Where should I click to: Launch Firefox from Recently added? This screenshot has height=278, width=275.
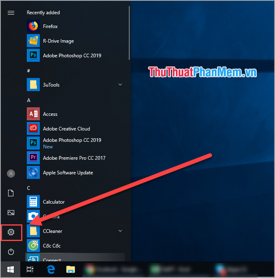pos(50,26)
